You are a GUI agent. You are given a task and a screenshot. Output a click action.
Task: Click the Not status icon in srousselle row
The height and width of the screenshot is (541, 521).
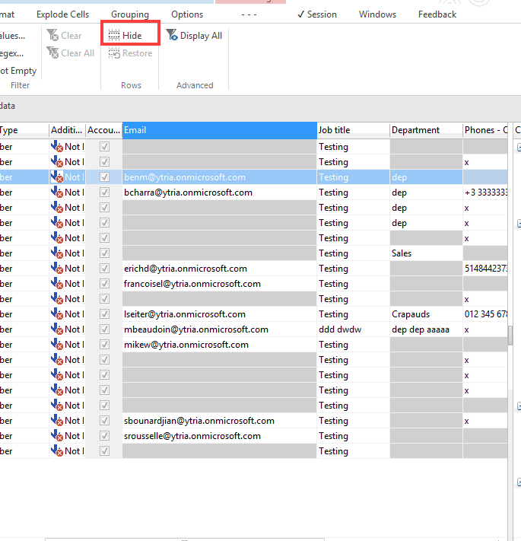click(57, 436)
